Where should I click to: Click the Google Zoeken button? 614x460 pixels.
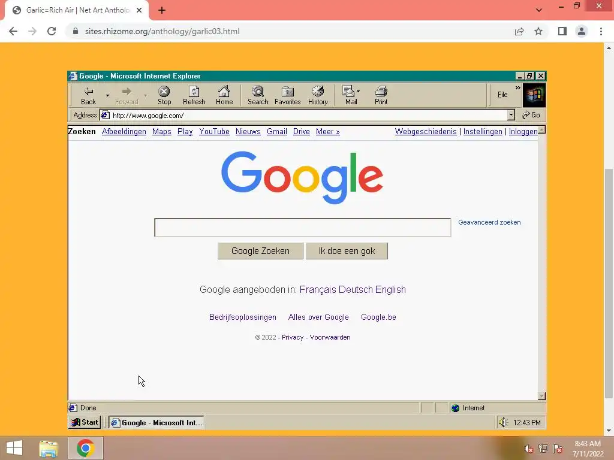click(x=260, y=251)
